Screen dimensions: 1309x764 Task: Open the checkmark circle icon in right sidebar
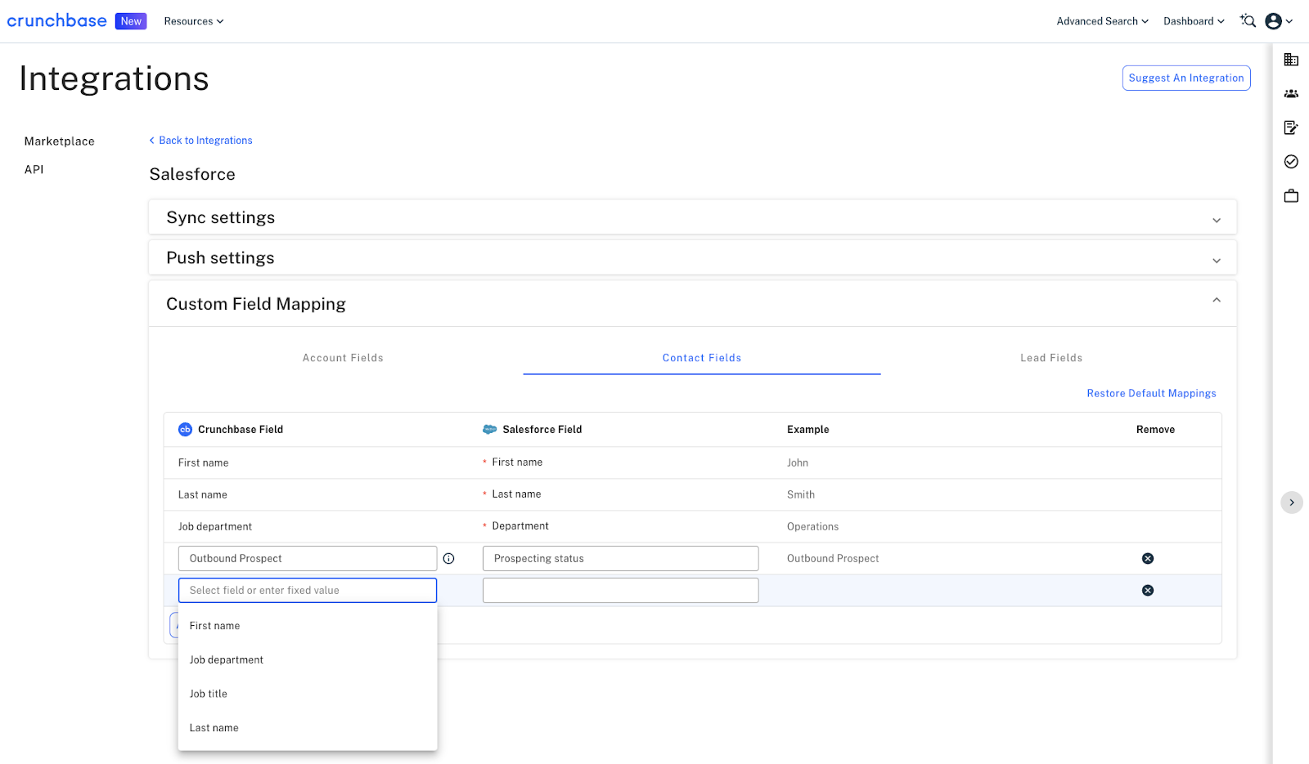[x=1291, y=162]
